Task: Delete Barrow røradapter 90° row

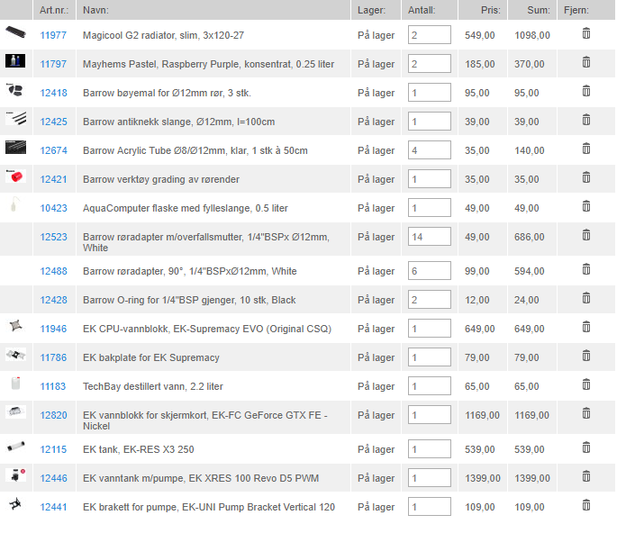Action: click(x=585, y=269)
